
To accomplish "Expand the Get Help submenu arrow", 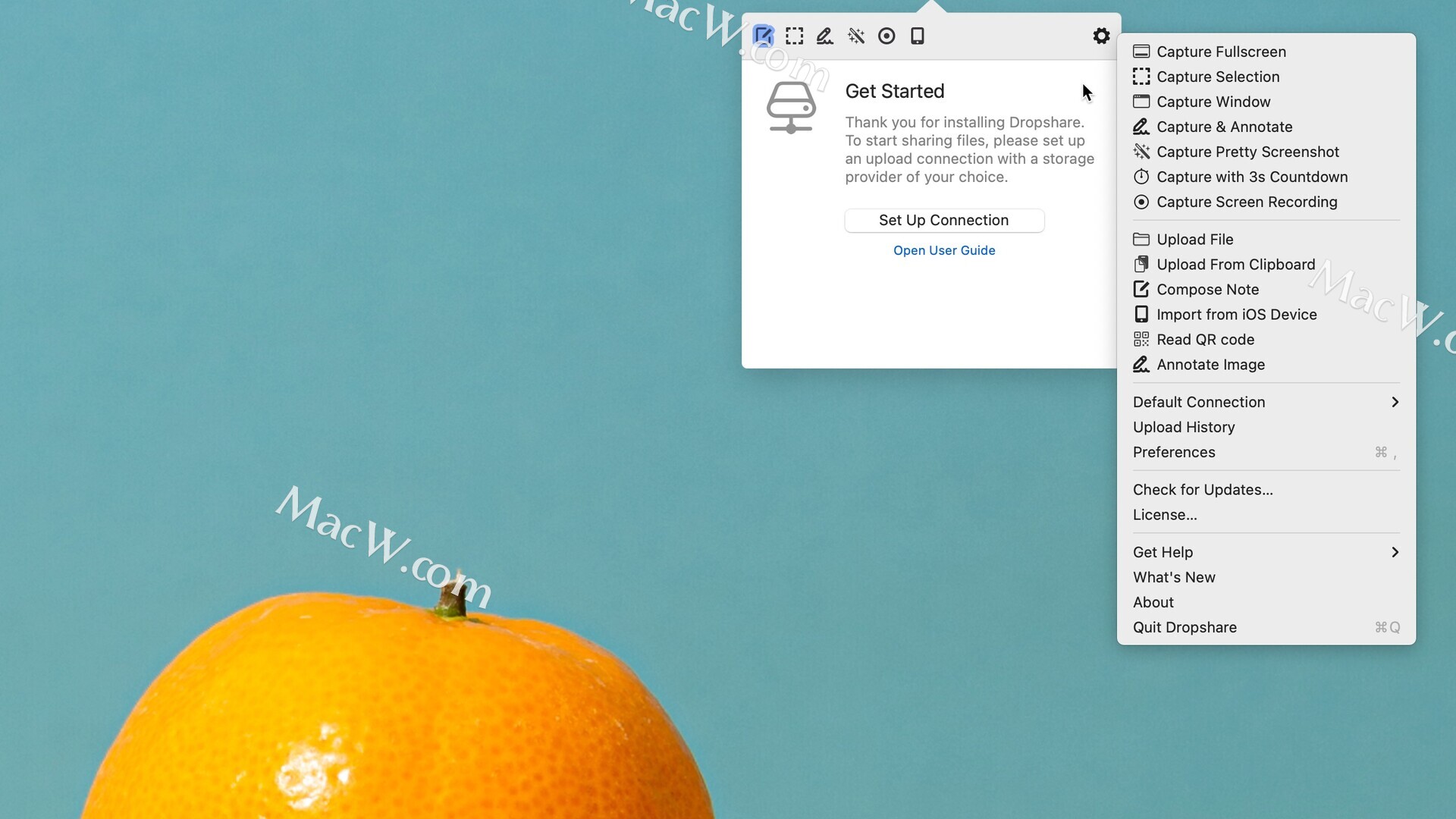I will 1395,552.
